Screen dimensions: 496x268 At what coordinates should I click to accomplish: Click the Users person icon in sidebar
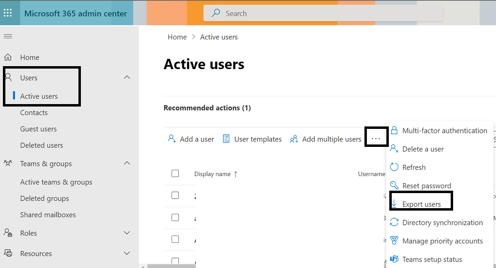(9, 77)
